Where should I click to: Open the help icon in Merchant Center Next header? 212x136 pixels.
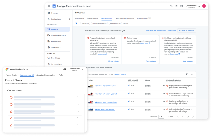point(177,6)
